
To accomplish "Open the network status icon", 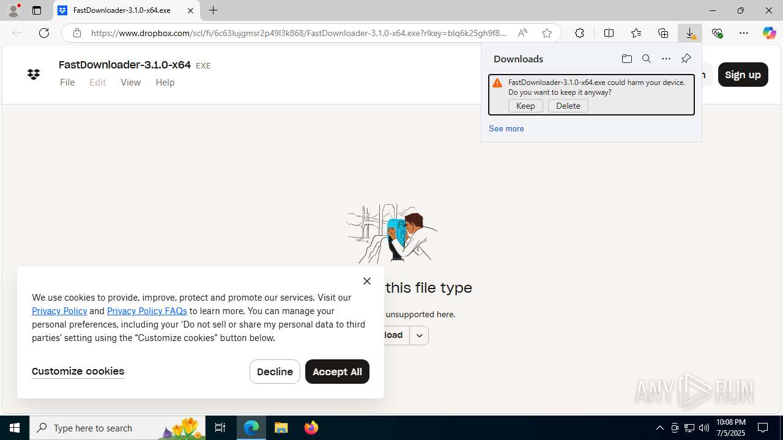I will 689,428.
